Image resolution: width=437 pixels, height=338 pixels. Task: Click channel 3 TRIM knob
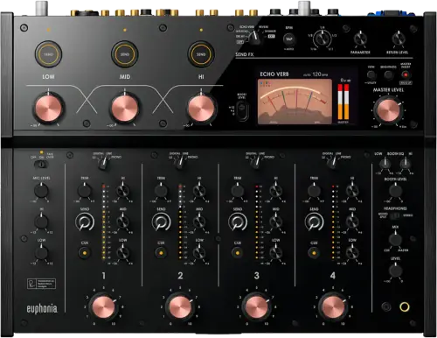pos(238,191)
